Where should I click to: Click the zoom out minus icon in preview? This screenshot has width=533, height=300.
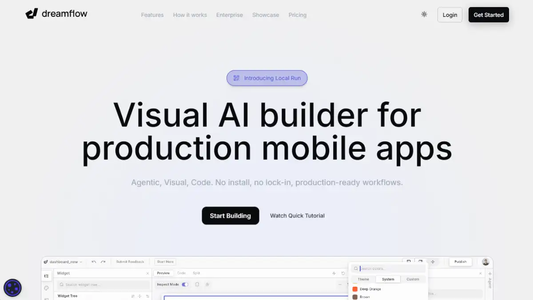340,284
